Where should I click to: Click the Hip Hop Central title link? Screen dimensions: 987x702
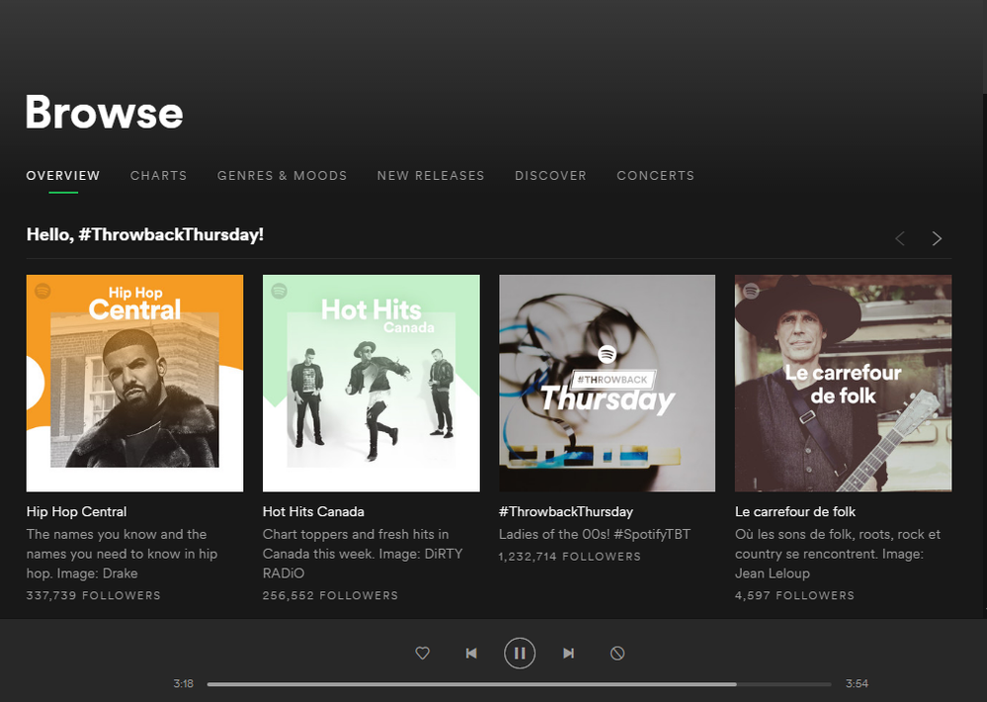(x=77, y=512)
